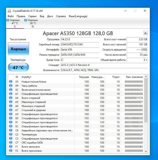The image size is (158, 160).
Task: Click status orb for A5 Максимум стираний
Action: pos(11,102)
